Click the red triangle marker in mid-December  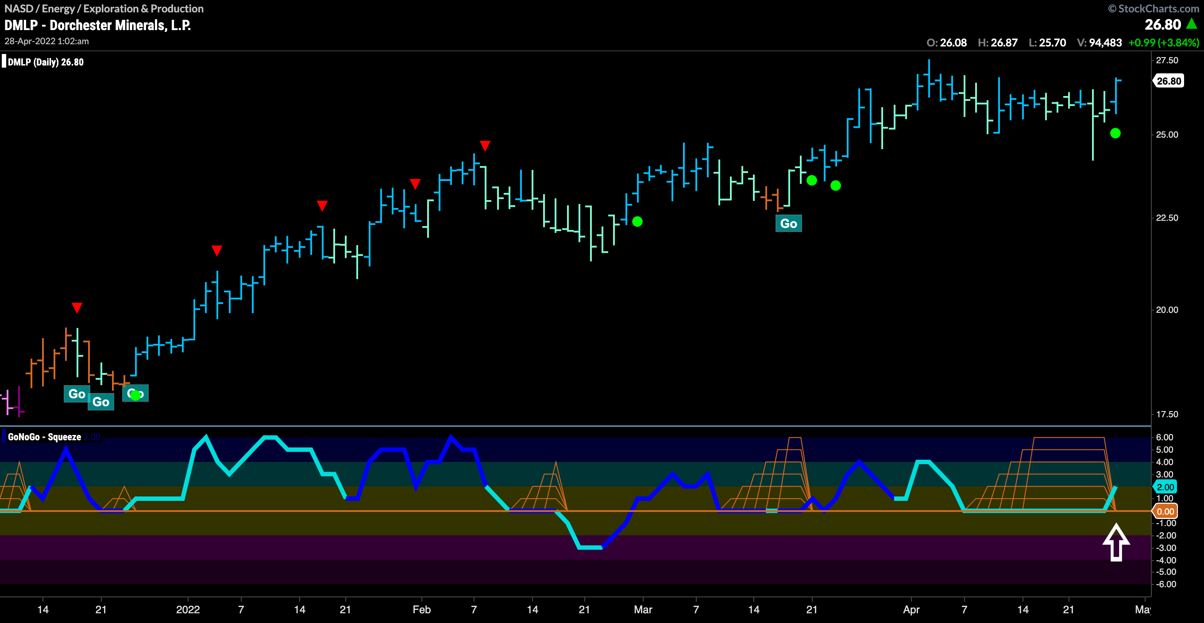point(77,308)
